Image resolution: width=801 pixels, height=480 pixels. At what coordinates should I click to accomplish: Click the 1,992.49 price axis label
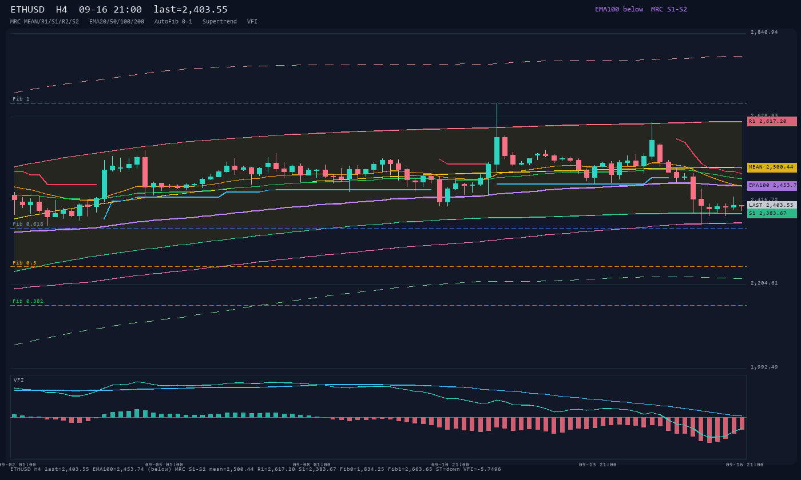point(764,367)
